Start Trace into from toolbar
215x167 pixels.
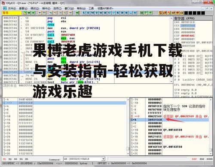(61, 13)
